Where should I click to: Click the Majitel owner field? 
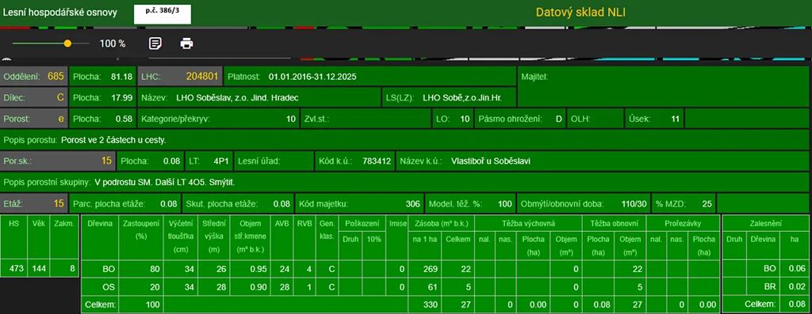pos(664,87)
